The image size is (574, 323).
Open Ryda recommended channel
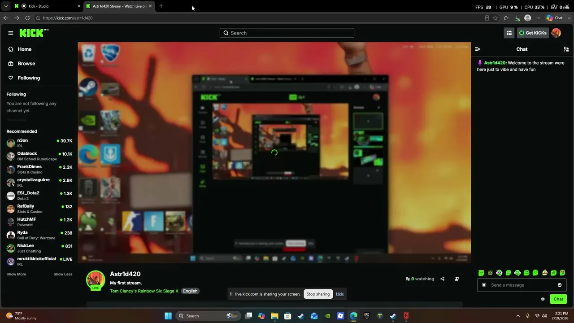pyautogui.click(x=39, y=235)
